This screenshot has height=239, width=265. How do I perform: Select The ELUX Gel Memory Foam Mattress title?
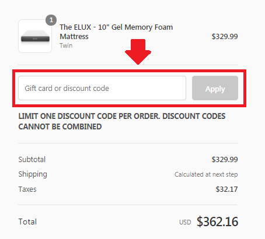(x=116, y=31)
